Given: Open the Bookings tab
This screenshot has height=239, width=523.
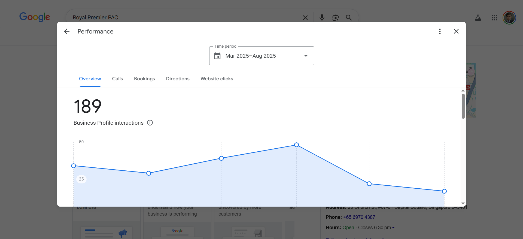Looking at the screenshot, I should [144, 79].
